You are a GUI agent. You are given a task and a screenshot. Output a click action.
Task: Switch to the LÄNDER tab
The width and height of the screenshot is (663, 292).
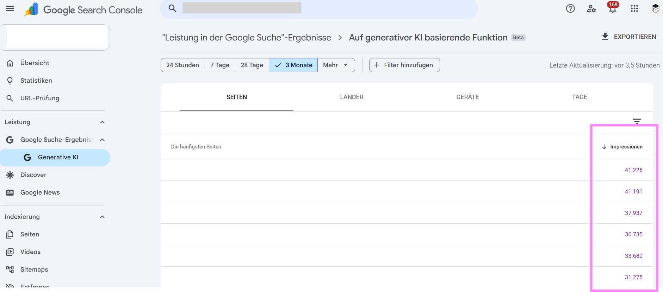(x=352, y=97)
